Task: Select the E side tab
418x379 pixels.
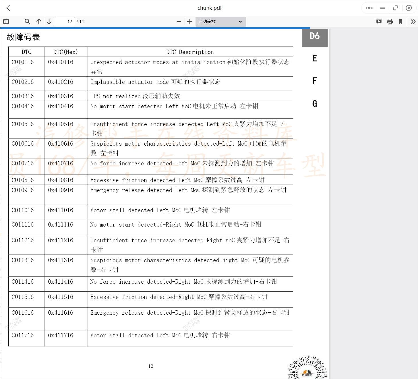Action: pos(315,58)
